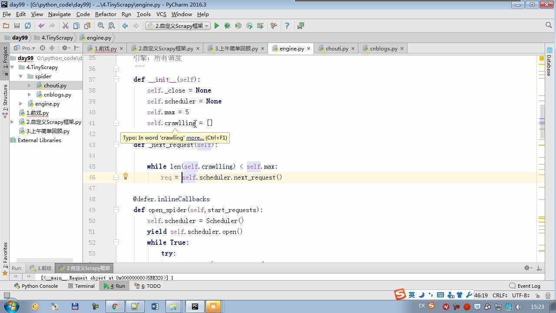Open the Python Console tool window
The height and width of the screenshot is (313, 556).
click(36, 286)
